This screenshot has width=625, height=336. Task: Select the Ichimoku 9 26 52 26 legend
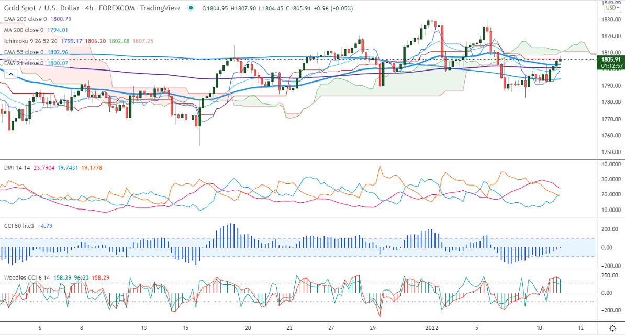click(31, 41)
